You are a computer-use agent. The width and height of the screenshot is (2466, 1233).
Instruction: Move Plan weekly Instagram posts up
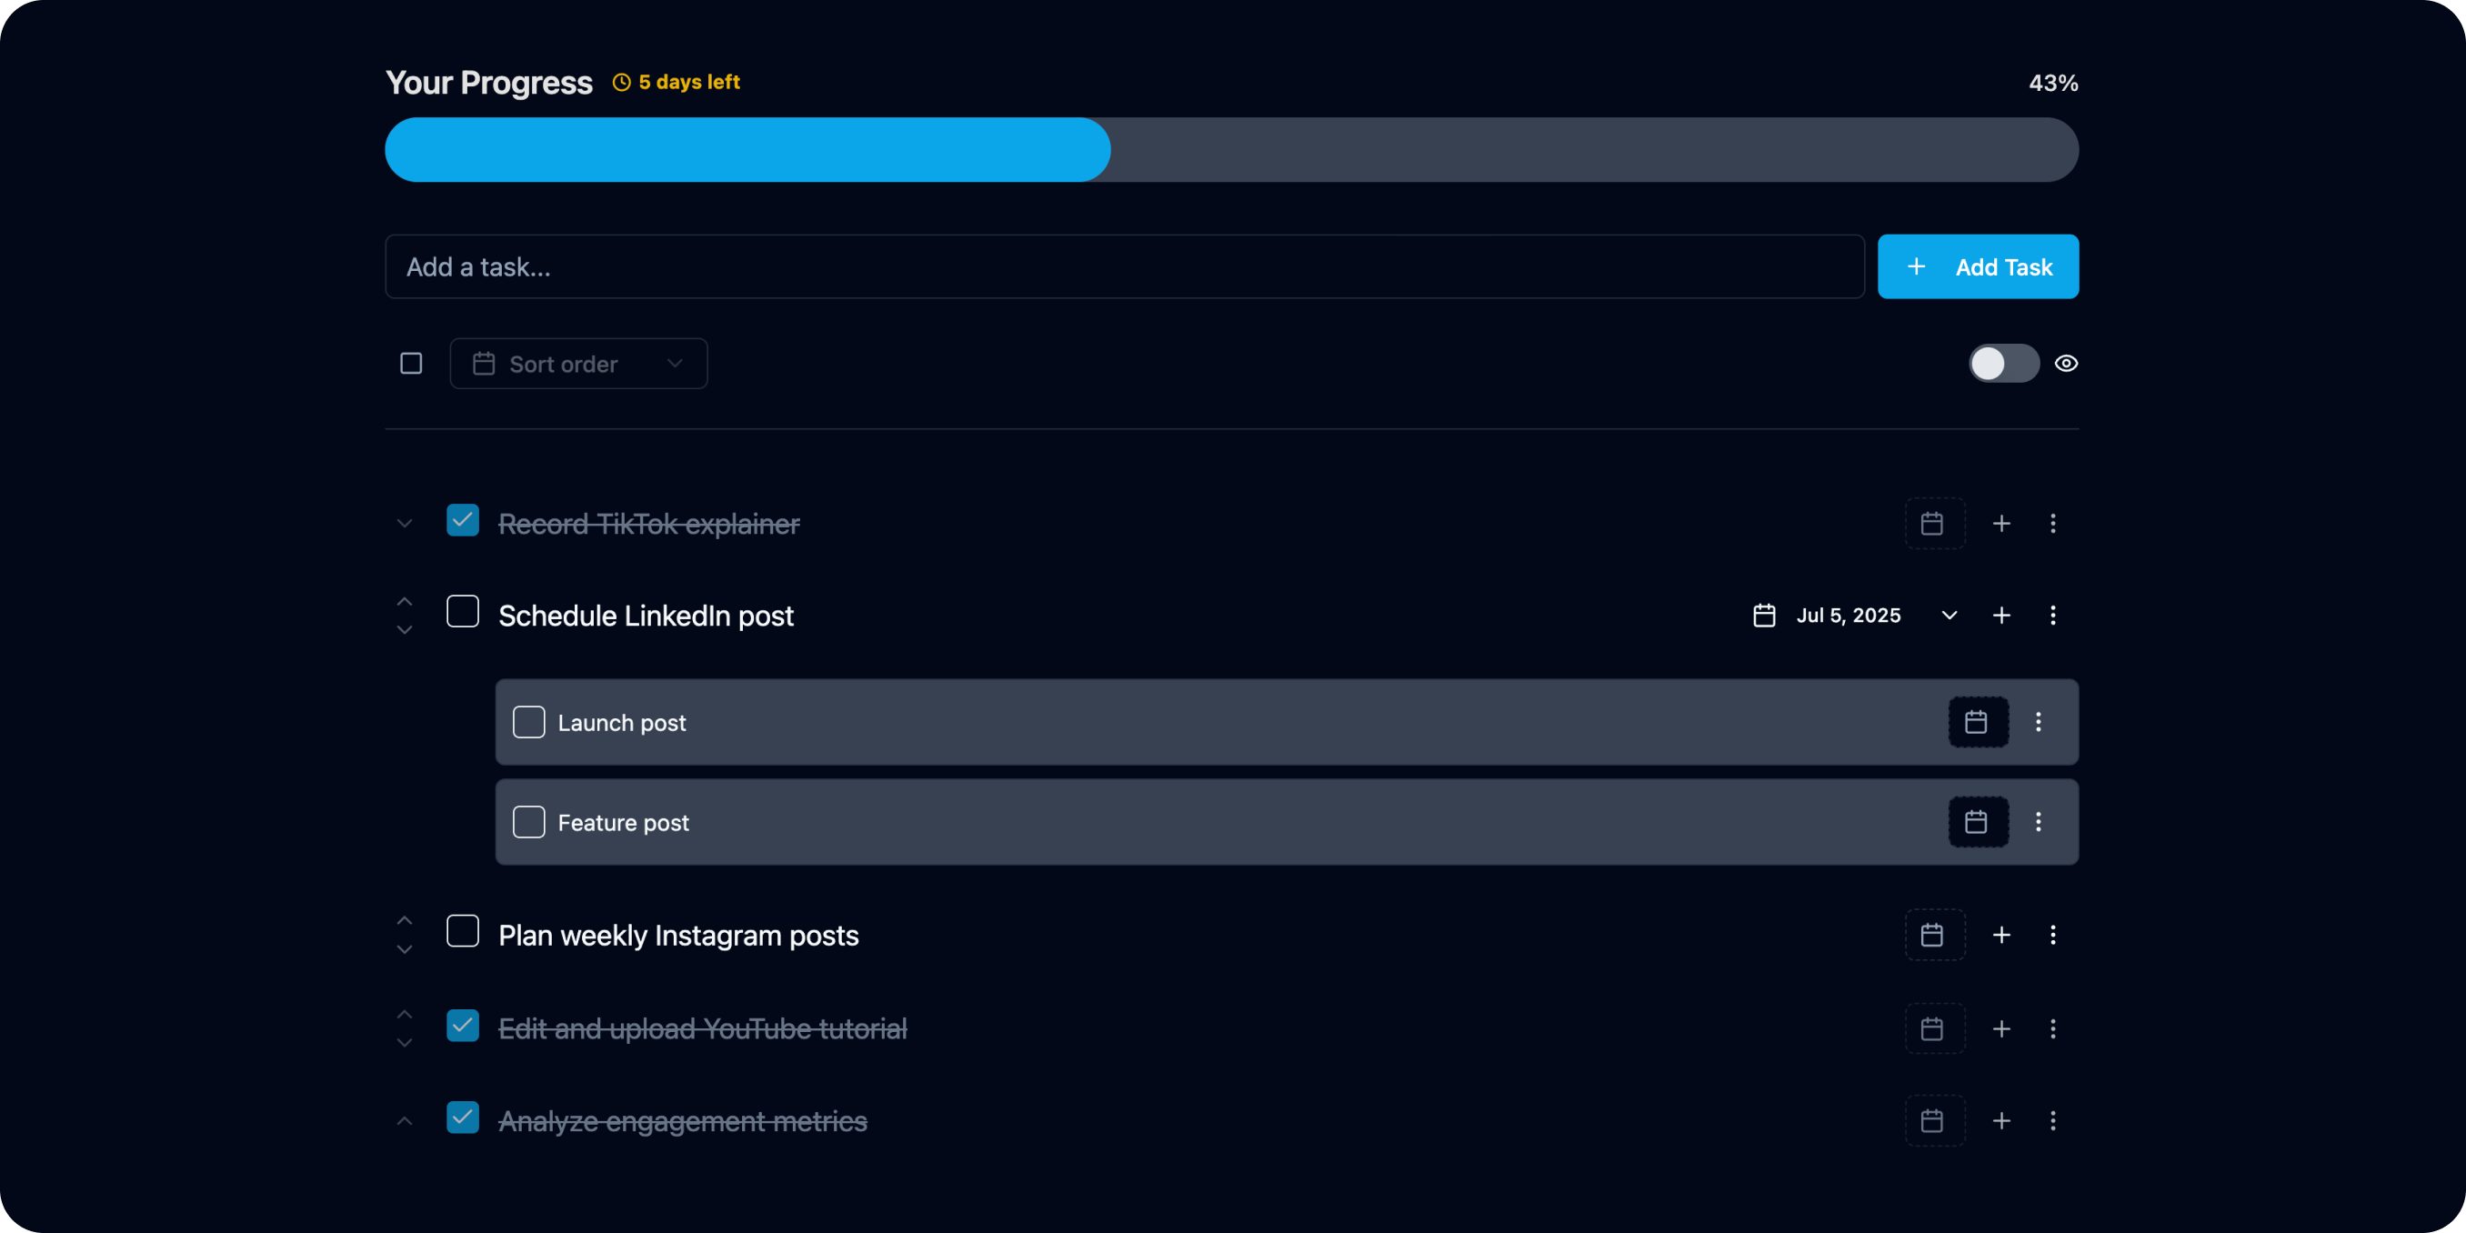tap(404, 921)
